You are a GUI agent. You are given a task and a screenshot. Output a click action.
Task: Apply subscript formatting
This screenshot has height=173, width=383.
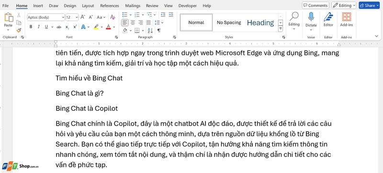tap(67, 27)
